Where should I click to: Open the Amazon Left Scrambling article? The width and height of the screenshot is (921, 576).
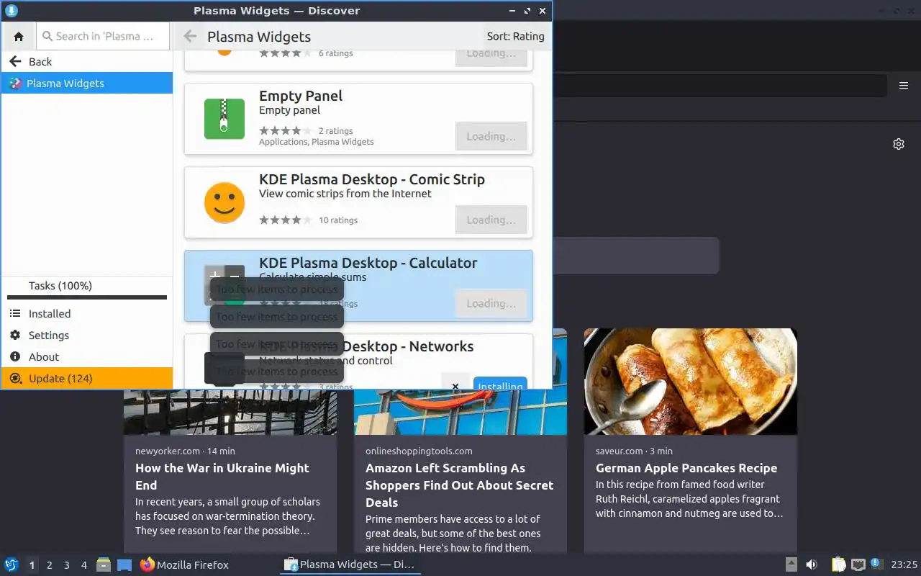pyautogui.click(x=459, y=485)
